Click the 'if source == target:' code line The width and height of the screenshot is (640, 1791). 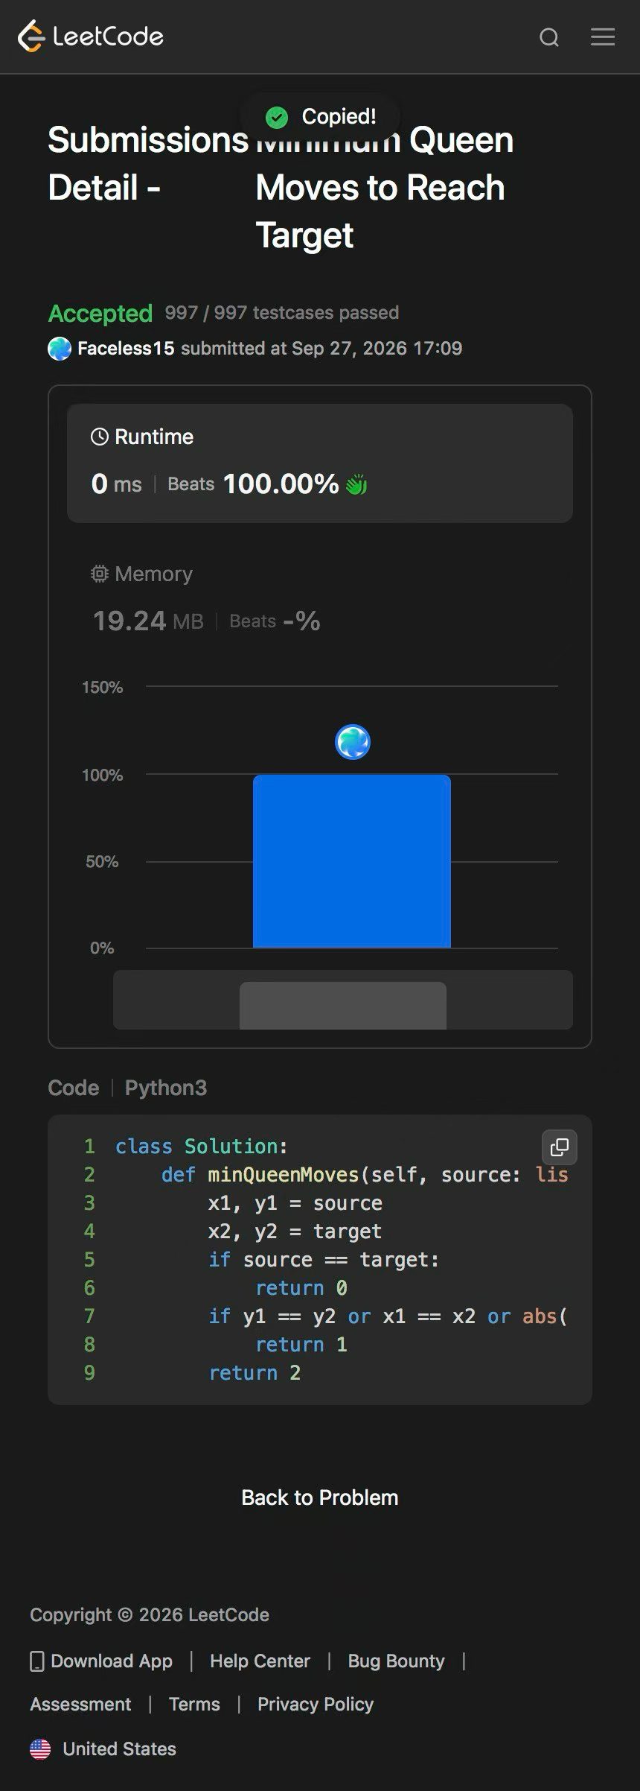point(324,1260)
